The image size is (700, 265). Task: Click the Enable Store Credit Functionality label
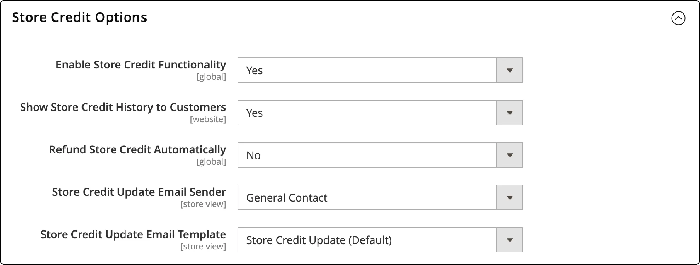click(x=141, y=65)
